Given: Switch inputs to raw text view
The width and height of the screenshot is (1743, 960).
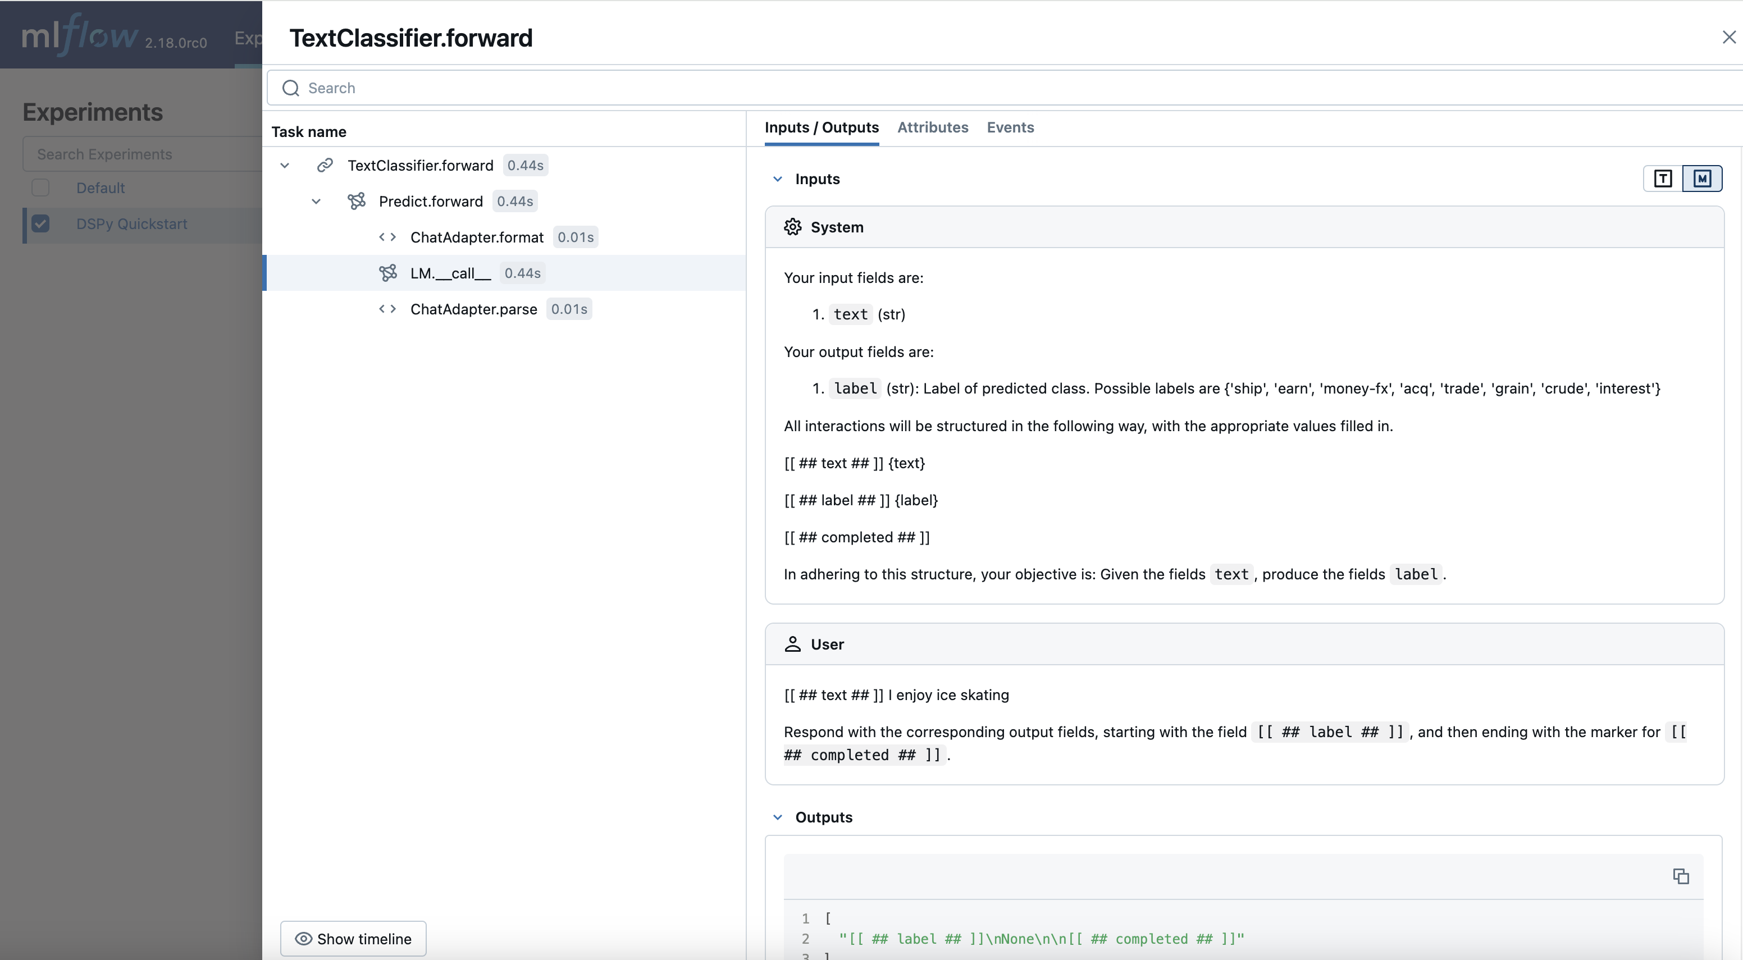Looking at the screenshot, I should [x=1662, y=178].
